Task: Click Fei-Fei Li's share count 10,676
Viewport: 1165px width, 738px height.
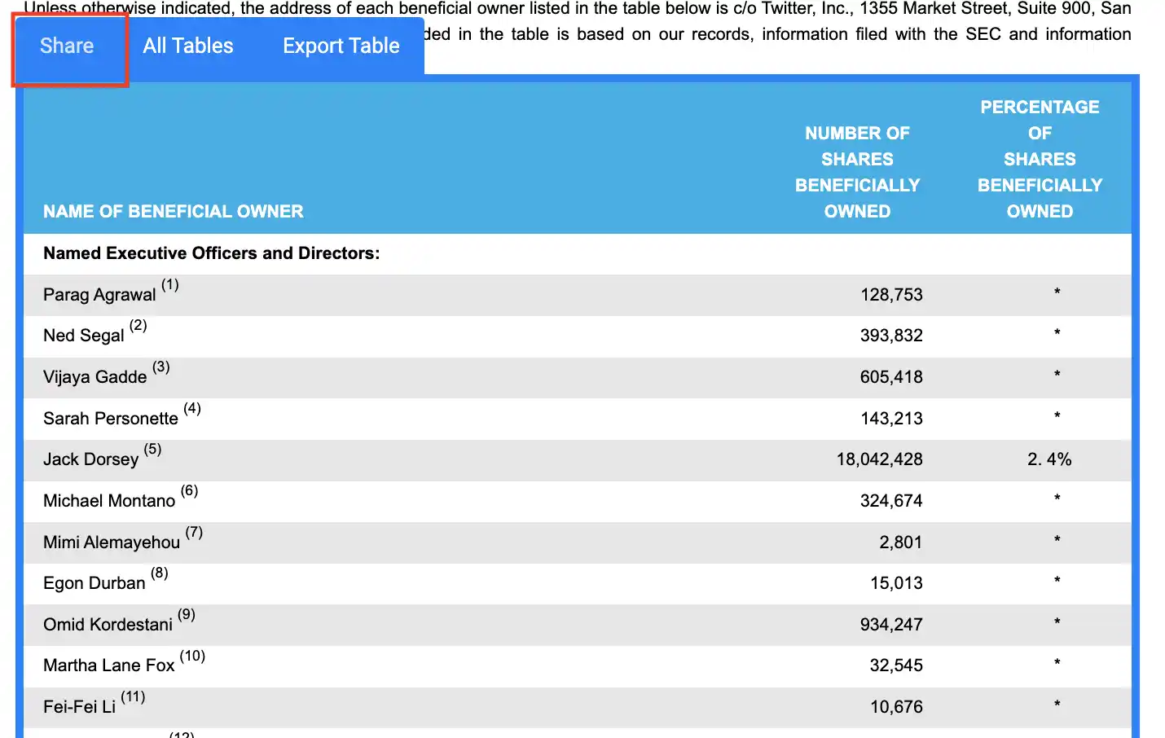Action: (x=896, y=707)
